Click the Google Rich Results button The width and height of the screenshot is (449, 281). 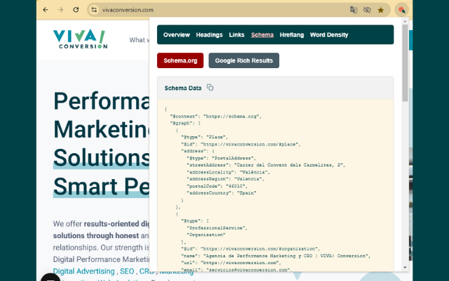[x=244, y=60]
